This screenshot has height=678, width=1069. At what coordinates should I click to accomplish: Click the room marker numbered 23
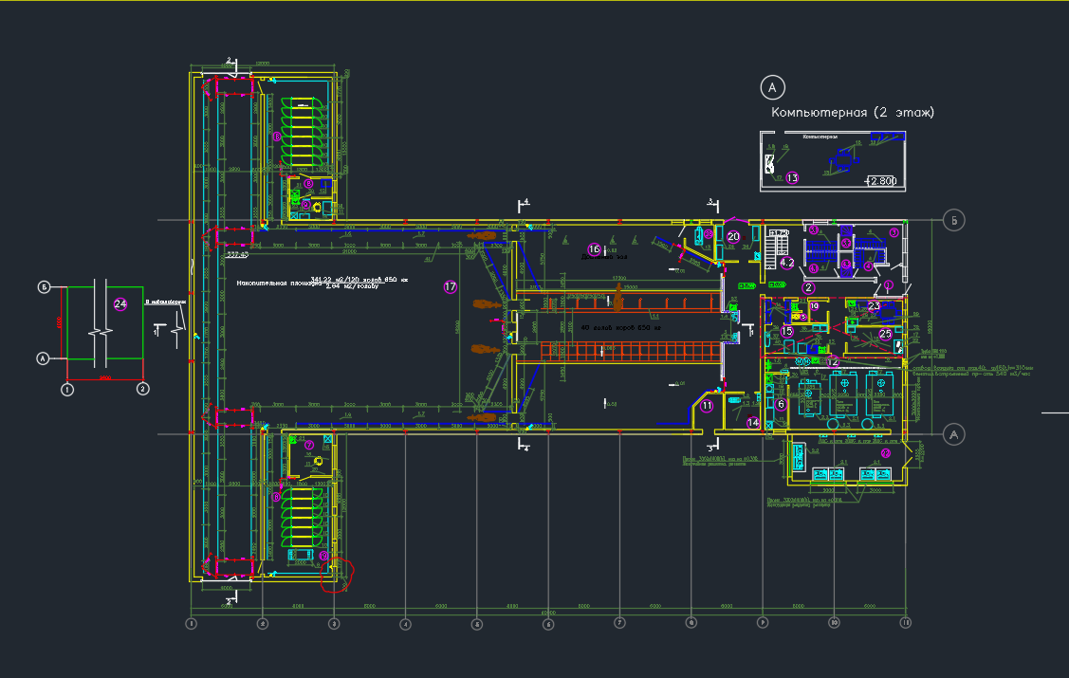pos(874,305)
